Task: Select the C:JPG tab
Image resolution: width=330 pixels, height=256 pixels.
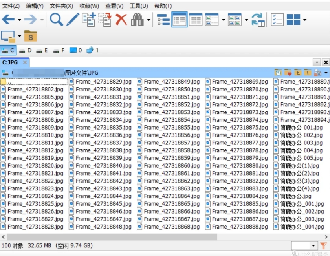Action: pos(10,62)
